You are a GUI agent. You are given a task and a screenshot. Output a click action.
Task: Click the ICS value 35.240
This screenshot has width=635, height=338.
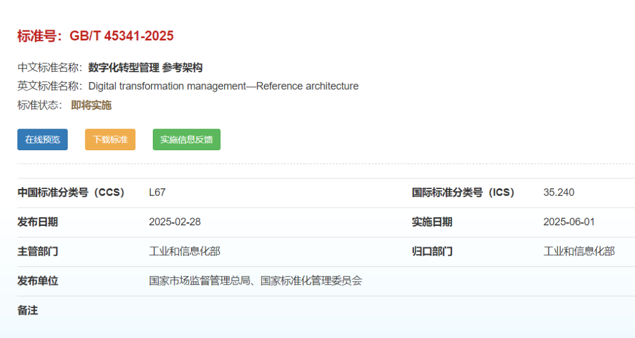[559, 192]
